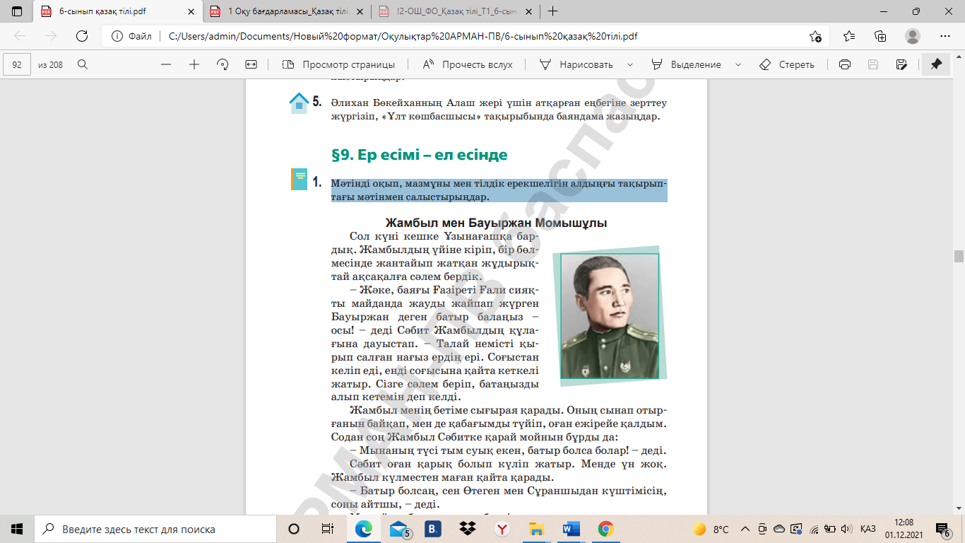This screenshot has width=965, height=543.
Task: Show hidden system tray icons
Action: point(745,529)
